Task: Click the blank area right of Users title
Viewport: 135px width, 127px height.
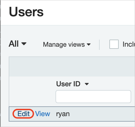Action: point(89,12)
